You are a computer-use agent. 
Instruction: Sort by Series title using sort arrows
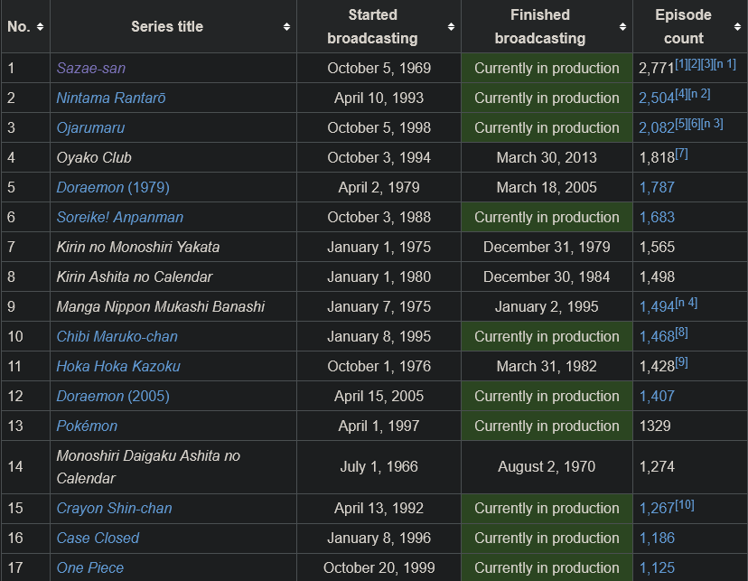click(286, 27)
